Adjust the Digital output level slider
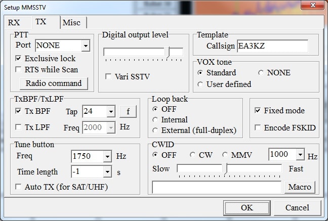The height and width of the screenshot is (221, 328). tap(168, 52)
